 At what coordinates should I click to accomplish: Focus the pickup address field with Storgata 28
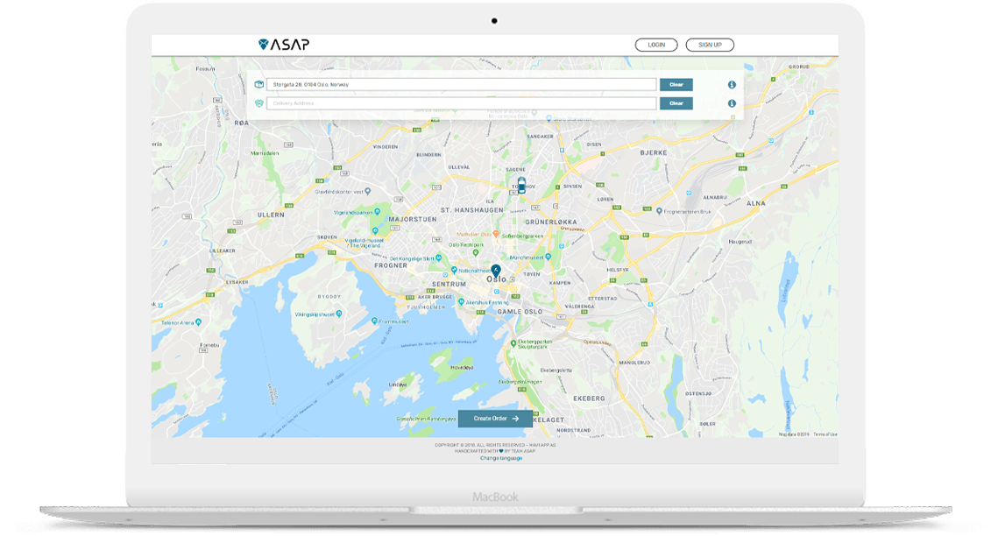(x=463, y=85)
